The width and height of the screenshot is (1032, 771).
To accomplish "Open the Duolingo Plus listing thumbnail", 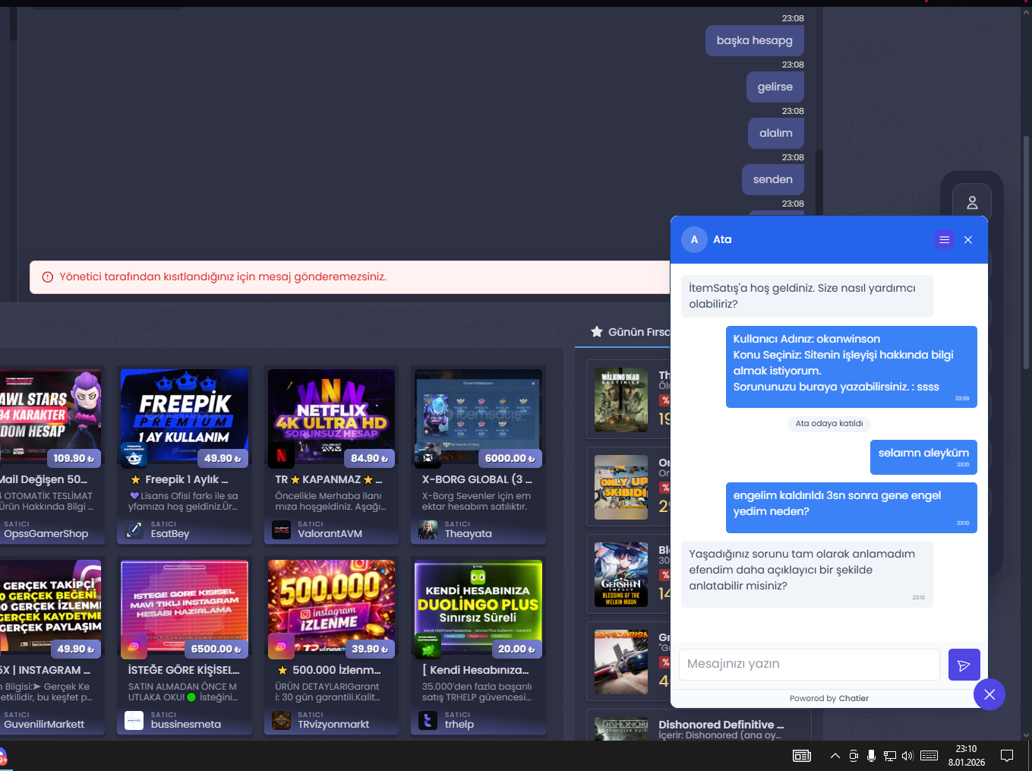I will coord(478,605).
